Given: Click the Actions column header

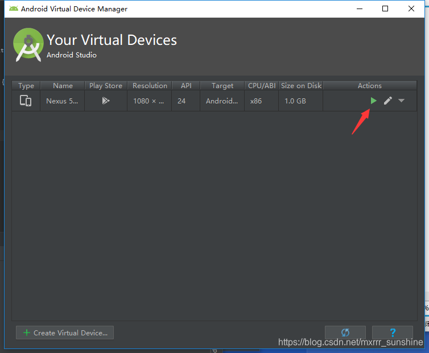Looking at the screenshot, I should (370, 86).
